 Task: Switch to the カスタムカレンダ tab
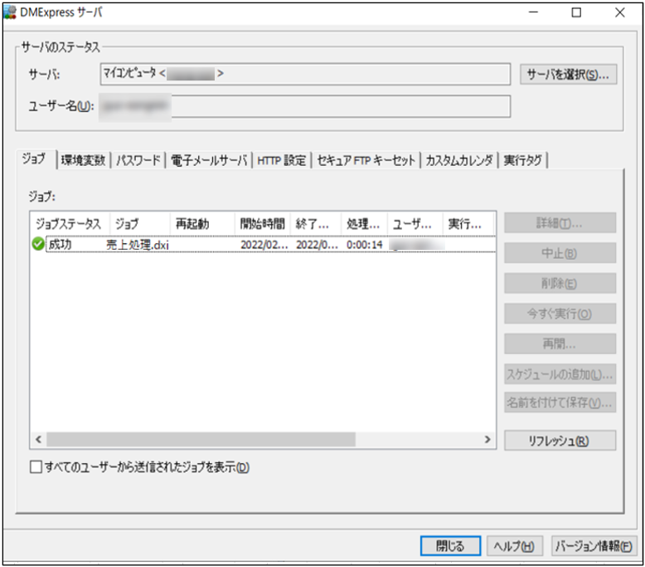click(458, 161)
